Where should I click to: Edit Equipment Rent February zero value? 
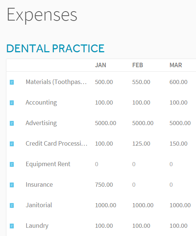[134, 164]
